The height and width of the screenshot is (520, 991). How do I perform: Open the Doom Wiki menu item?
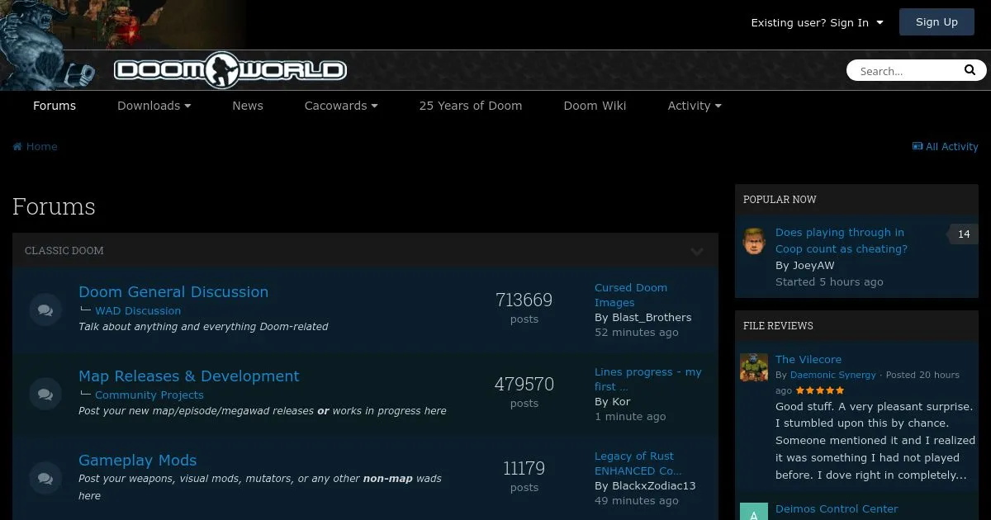point(595,106)
